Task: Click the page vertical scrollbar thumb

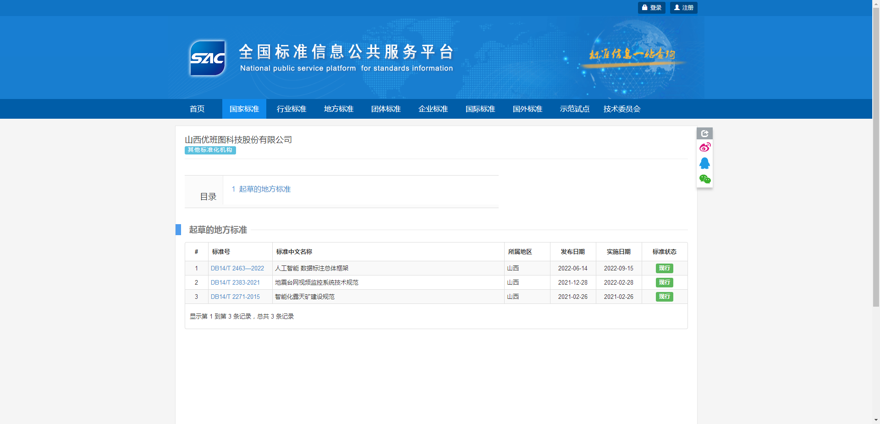Action: pos(876,156)
